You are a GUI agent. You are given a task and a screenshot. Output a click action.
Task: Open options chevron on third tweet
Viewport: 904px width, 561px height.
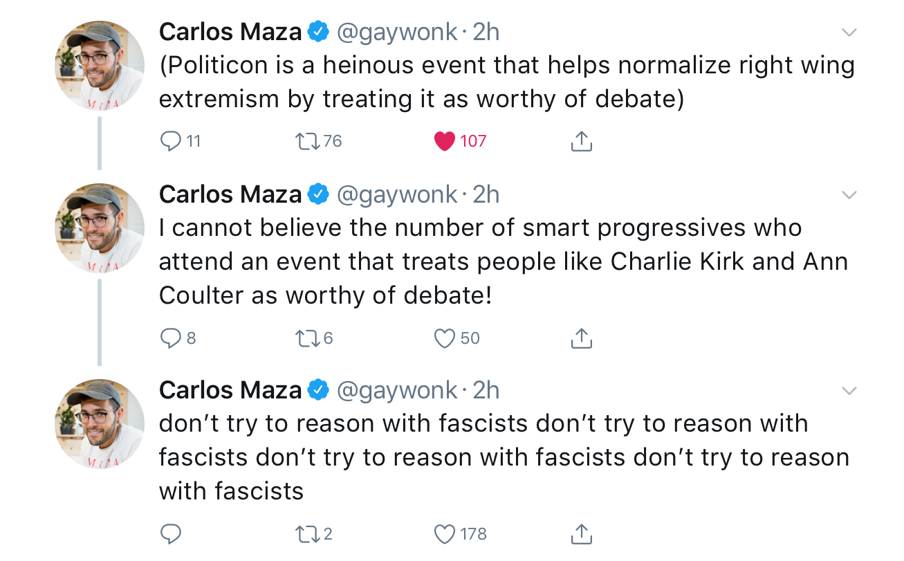(x=849, y=392)
